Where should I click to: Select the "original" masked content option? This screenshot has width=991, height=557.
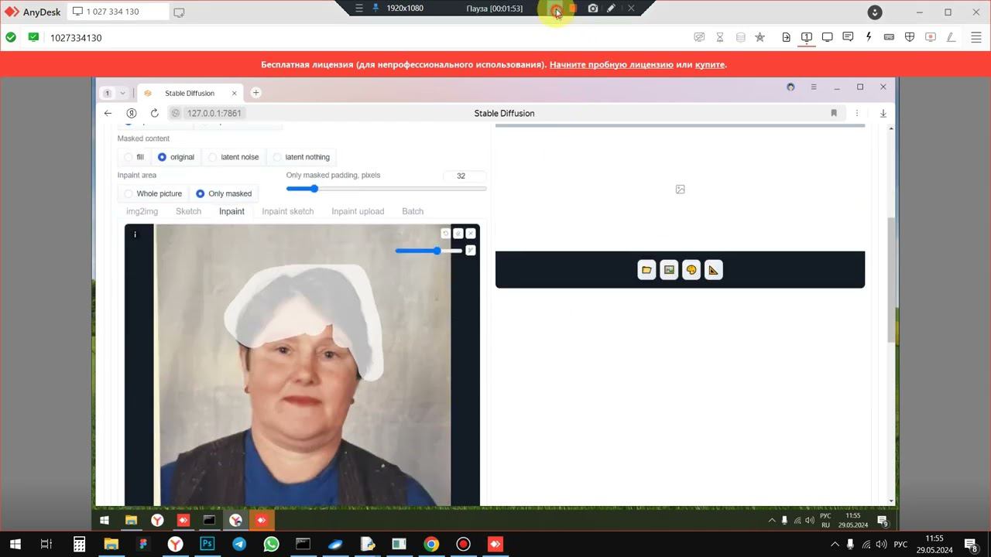(x=176, y=157)
